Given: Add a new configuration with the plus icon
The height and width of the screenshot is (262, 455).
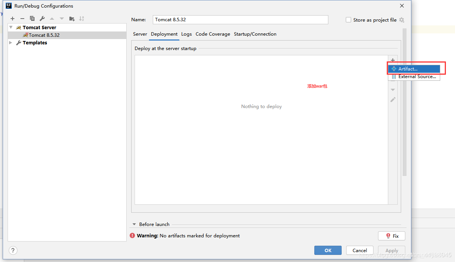Looking at the screenshot, I should pos(13,19).
